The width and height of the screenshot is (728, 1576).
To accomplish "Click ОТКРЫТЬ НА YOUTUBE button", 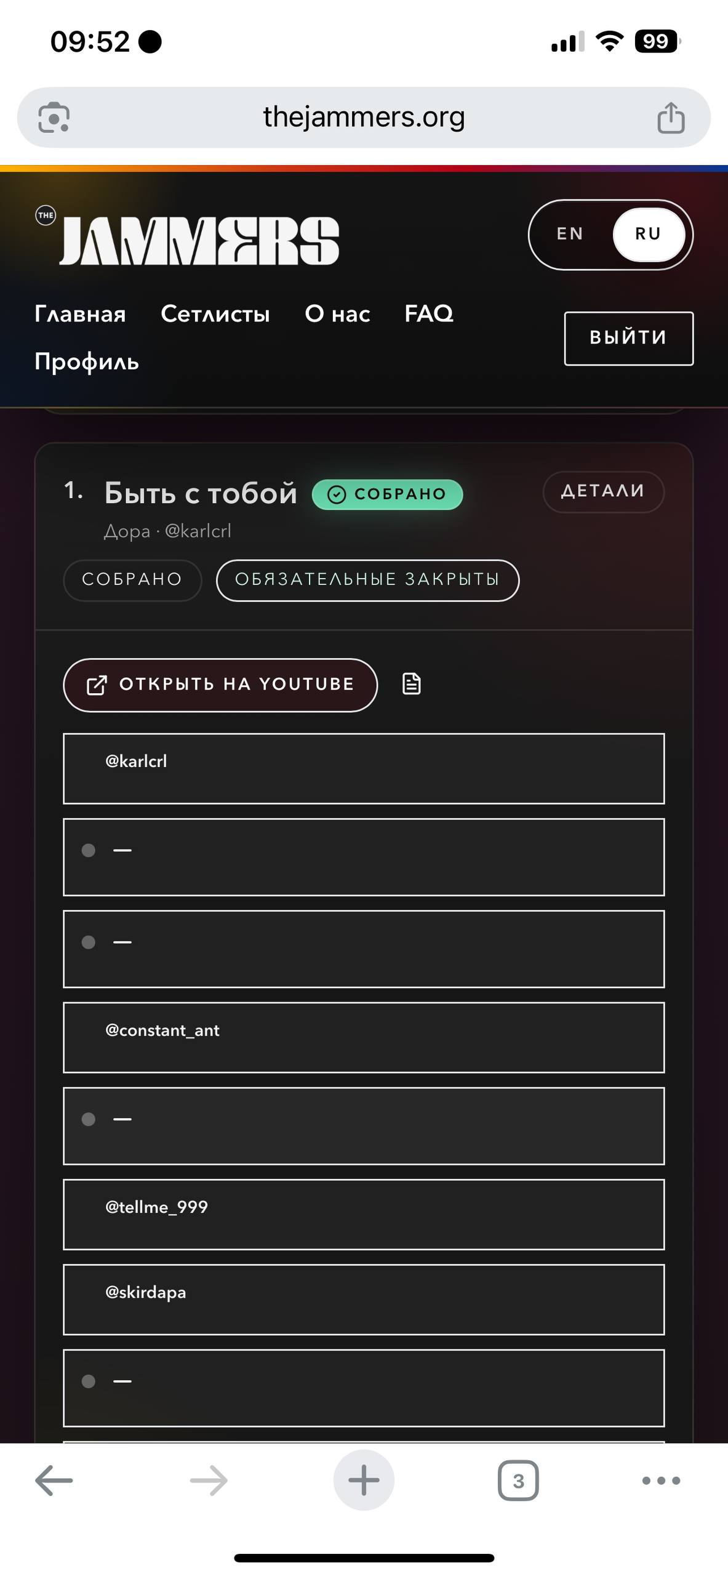I will coord(220,685).
